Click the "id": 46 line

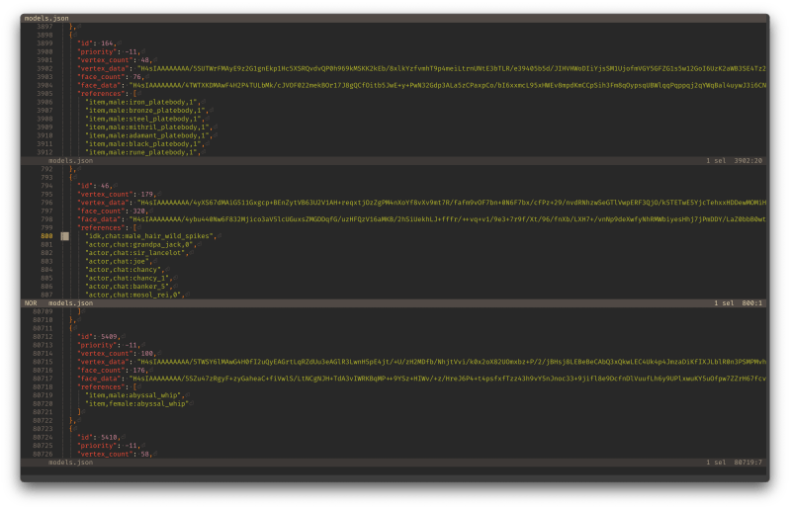(x=95, y=186)
